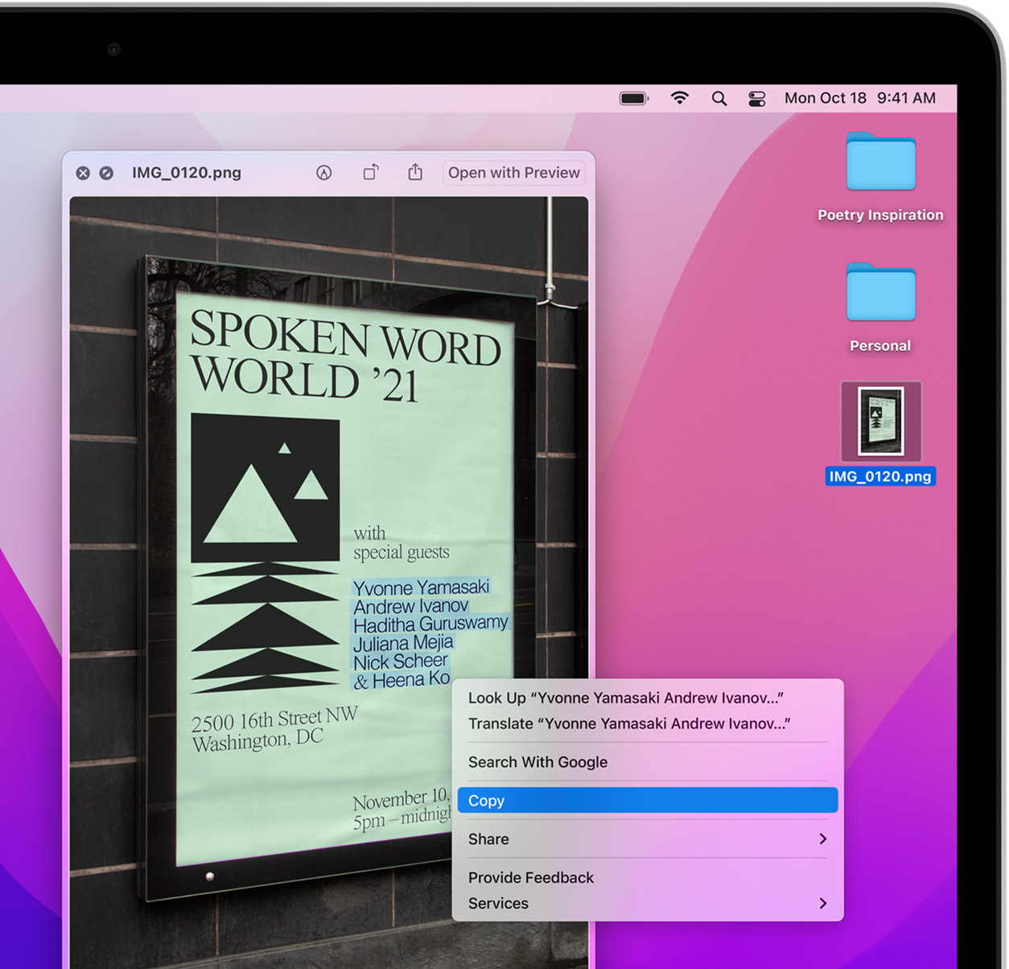Close the Quick Look window

[83, 173]
